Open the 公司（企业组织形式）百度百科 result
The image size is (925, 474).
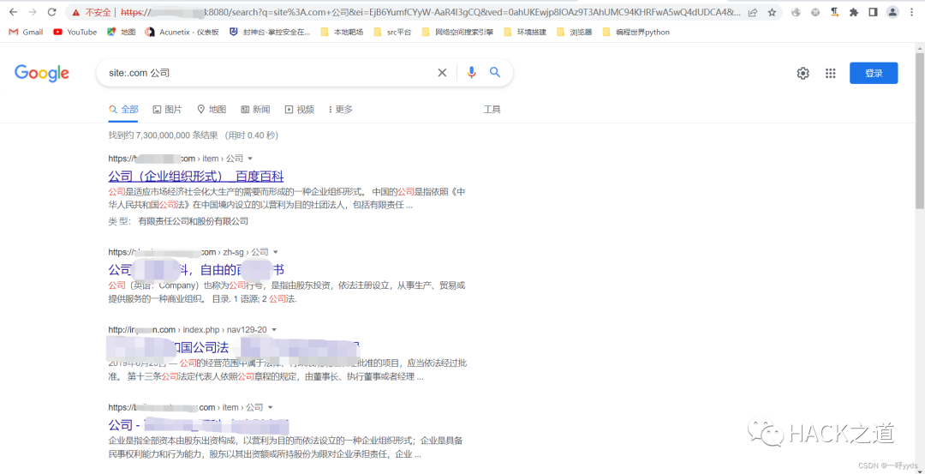(x=195, y=177)
